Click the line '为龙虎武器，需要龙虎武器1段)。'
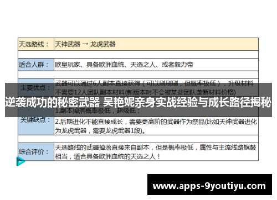The image size is (277, 200). (100, 131)
